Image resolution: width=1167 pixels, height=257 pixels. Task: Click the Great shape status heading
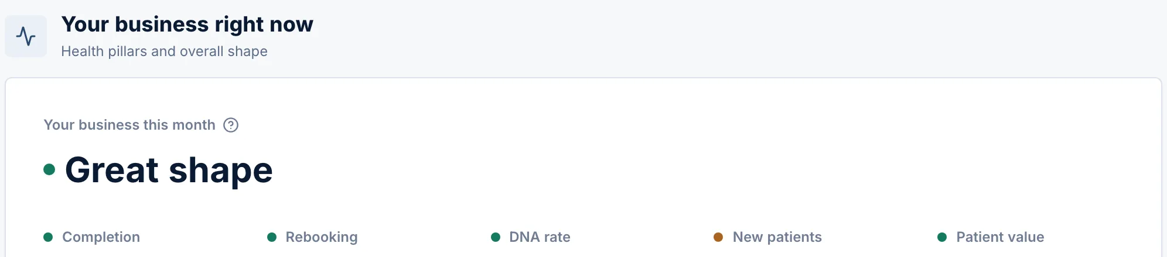click(169, 171)
